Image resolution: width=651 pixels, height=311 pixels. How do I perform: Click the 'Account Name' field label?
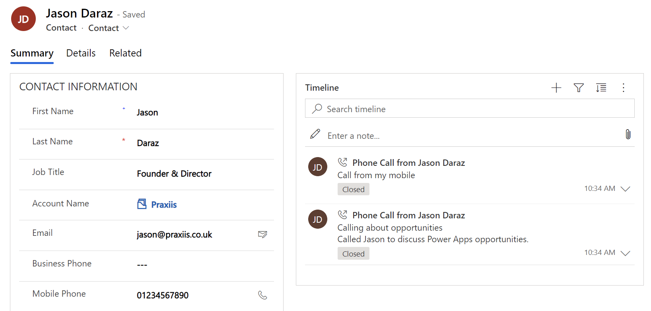(x=61, y=203)
